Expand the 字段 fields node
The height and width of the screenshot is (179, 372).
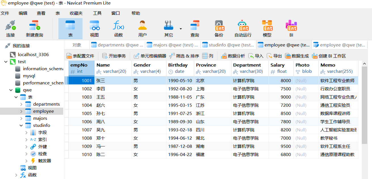point(26,132)
